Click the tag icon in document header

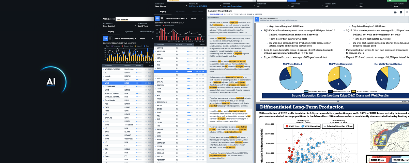(395, 12)
